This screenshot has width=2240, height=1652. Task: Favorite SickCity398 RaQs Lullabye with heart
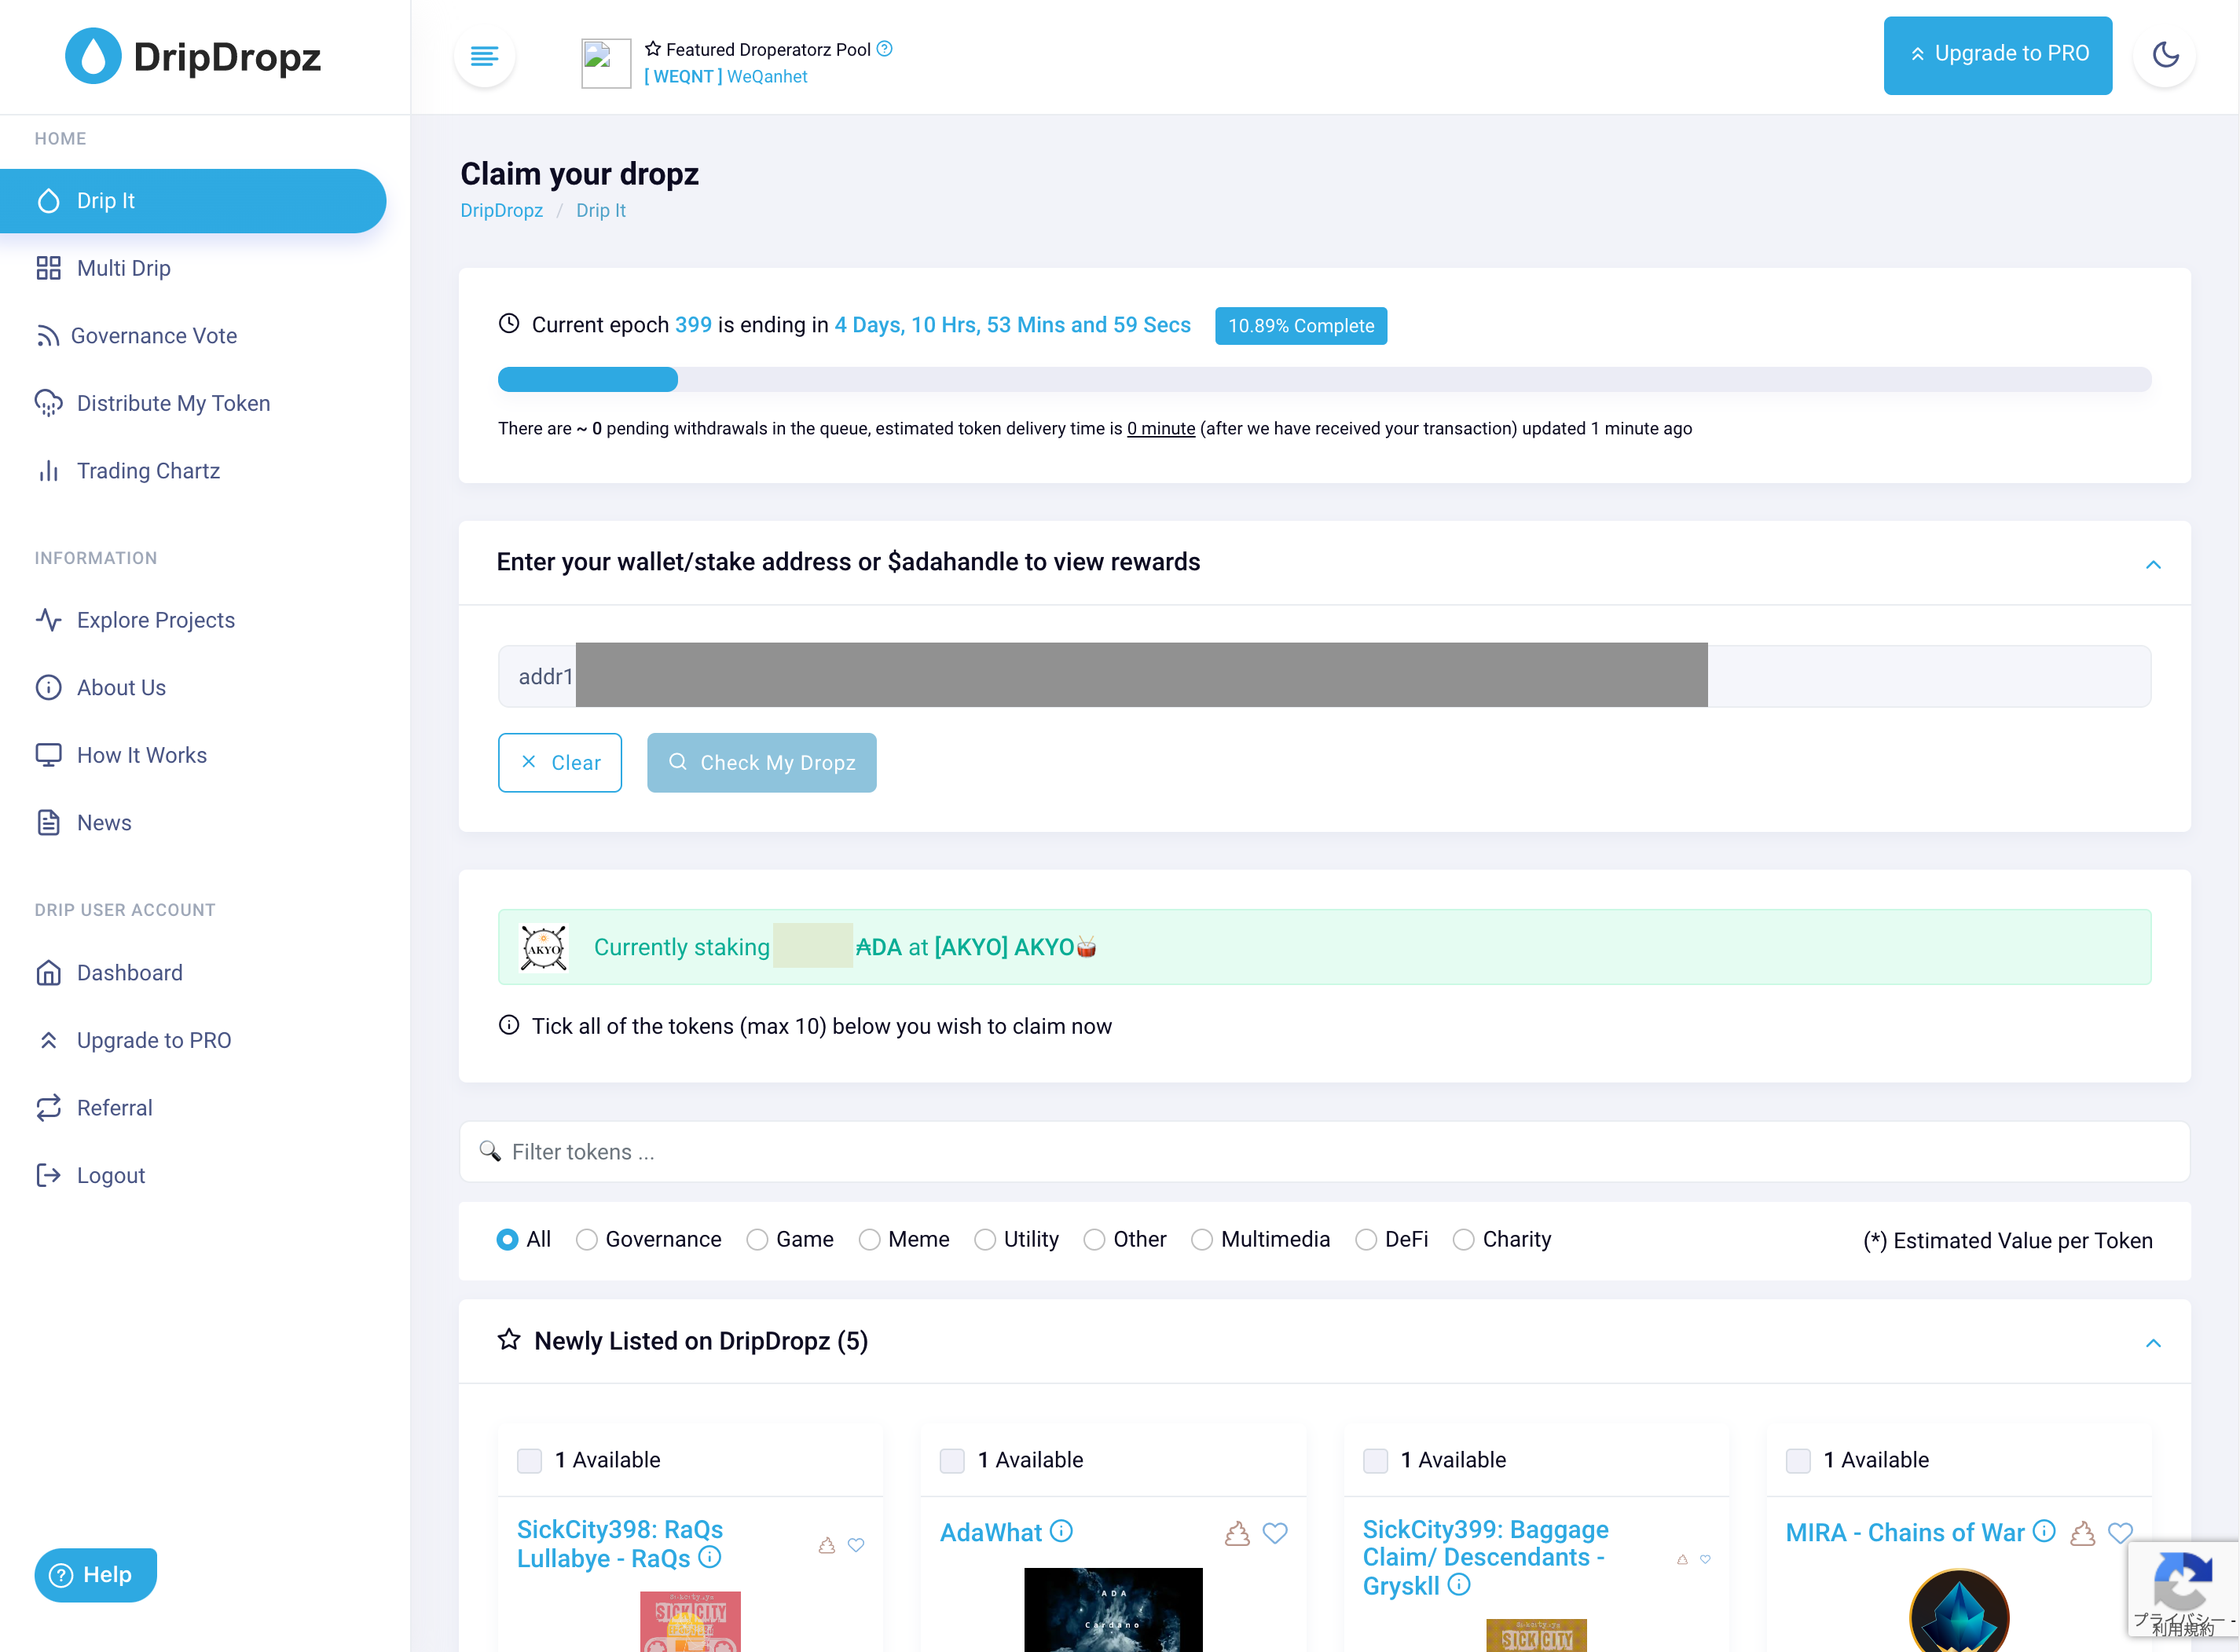(x=856, y=1545)
